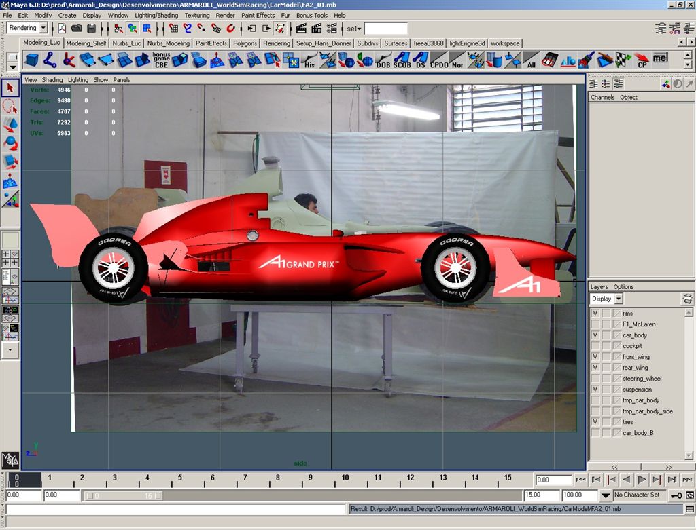Switch to the Polygons shelf tab
Screen dimensions: 696x530
245,43
